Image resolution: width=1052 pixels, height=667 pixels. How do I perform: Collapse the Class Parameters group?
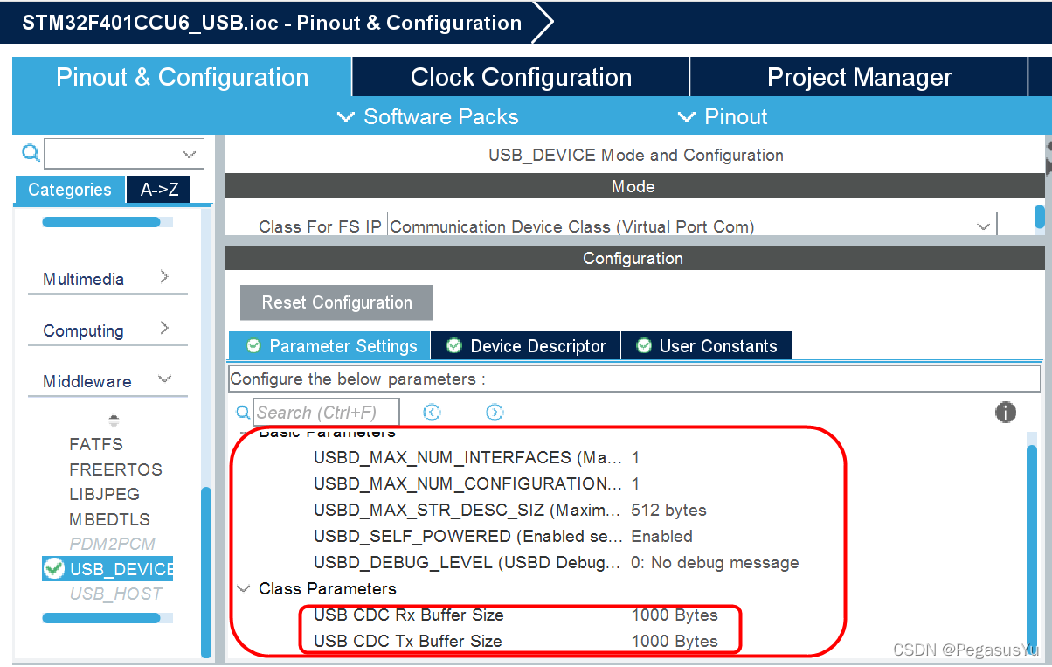pos(244,588)
